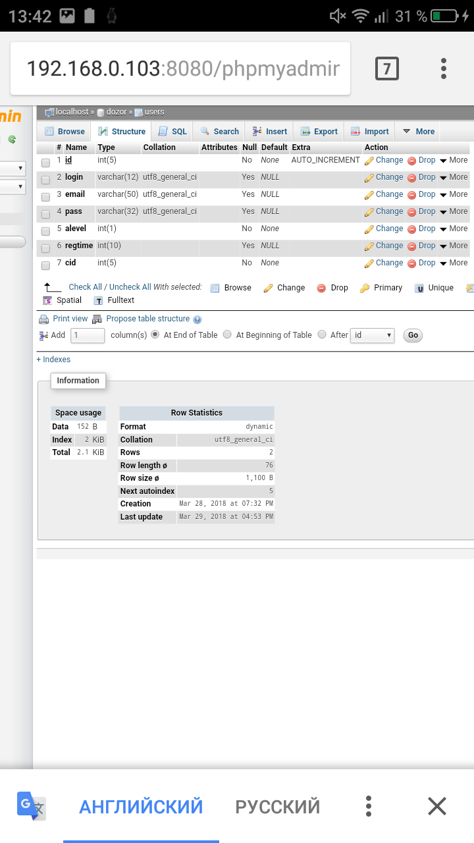Expand More actions for the cid column
The height and width of the screenshot is (843, 474).
[x=454, y=263]
